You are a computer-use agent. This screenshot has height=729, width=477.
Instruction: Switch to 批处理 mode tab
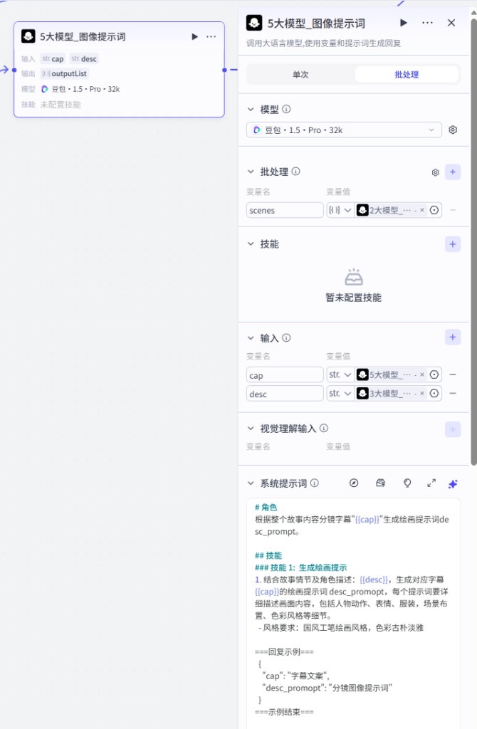point(407,74)
